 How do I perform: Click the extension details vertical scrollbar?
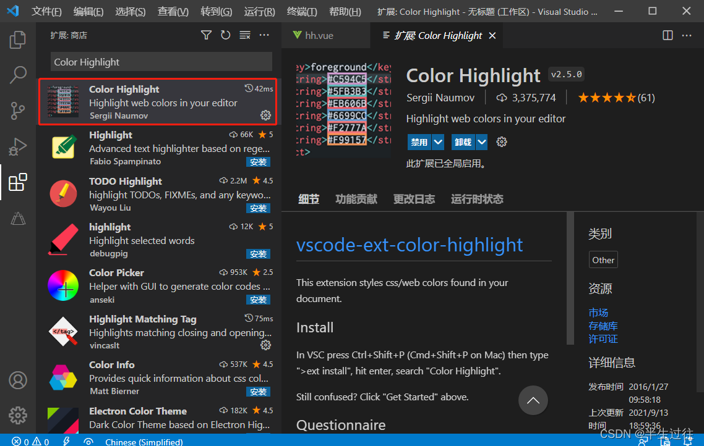570,278
